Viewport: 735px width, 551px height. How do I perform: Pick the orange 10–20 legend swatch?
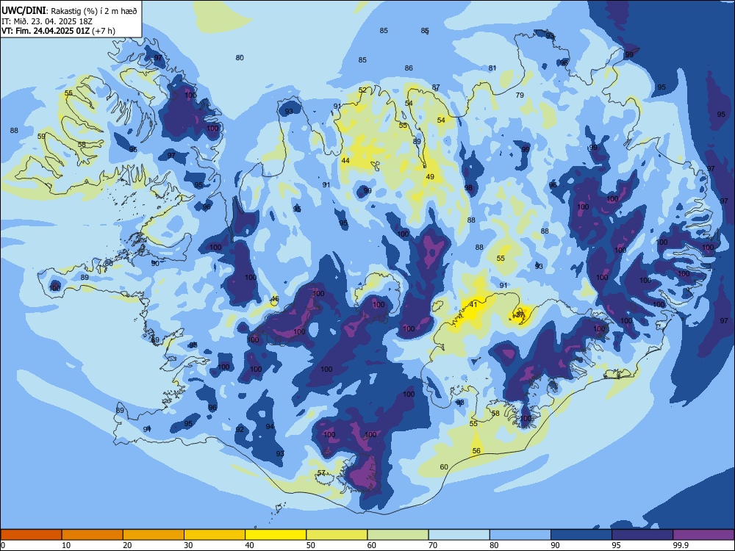click(93, 535)
